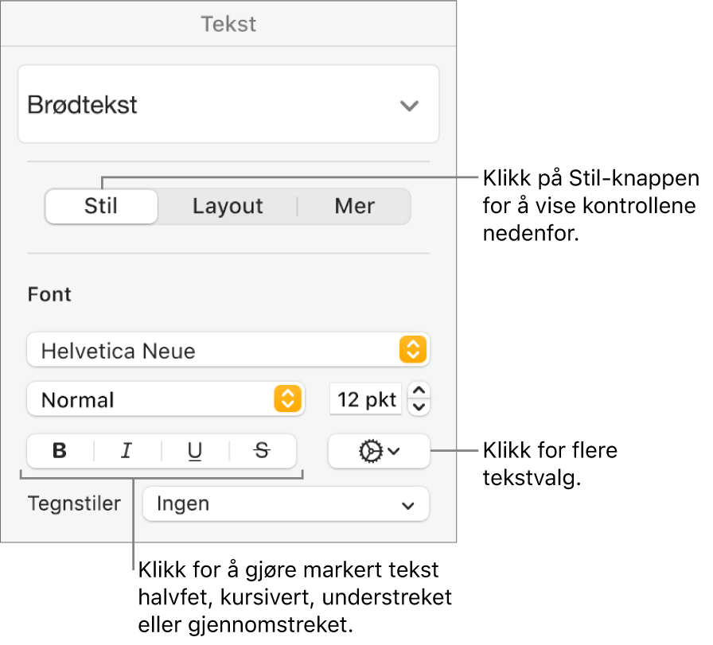Open the Helvetica Neue font popup
Viewport: 713px width, 645px height.
tap(228, 350)
